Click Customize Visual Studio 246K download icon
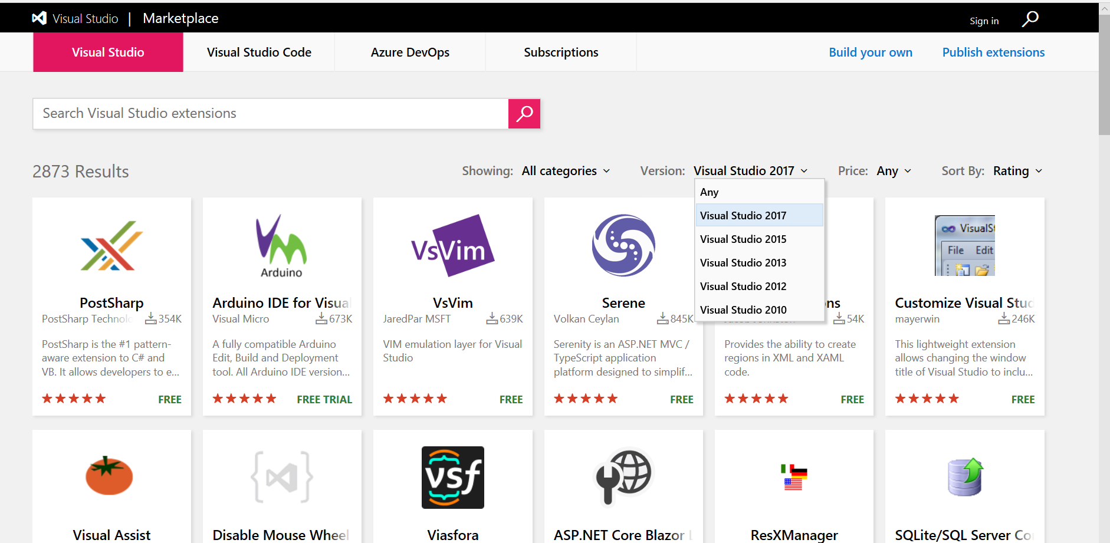 tap(1004, 318)
